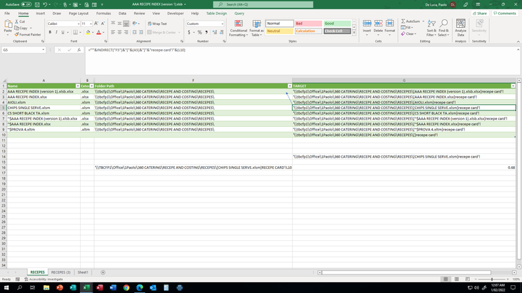Activate the Format Painter brush
Viewport: 522px width, 293px height.
(x=16, y=34)
